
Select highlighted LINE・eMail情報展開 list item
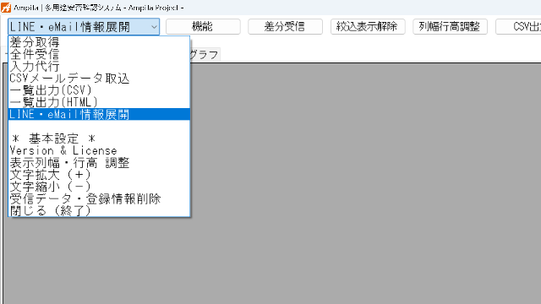(x=99, y=115)
